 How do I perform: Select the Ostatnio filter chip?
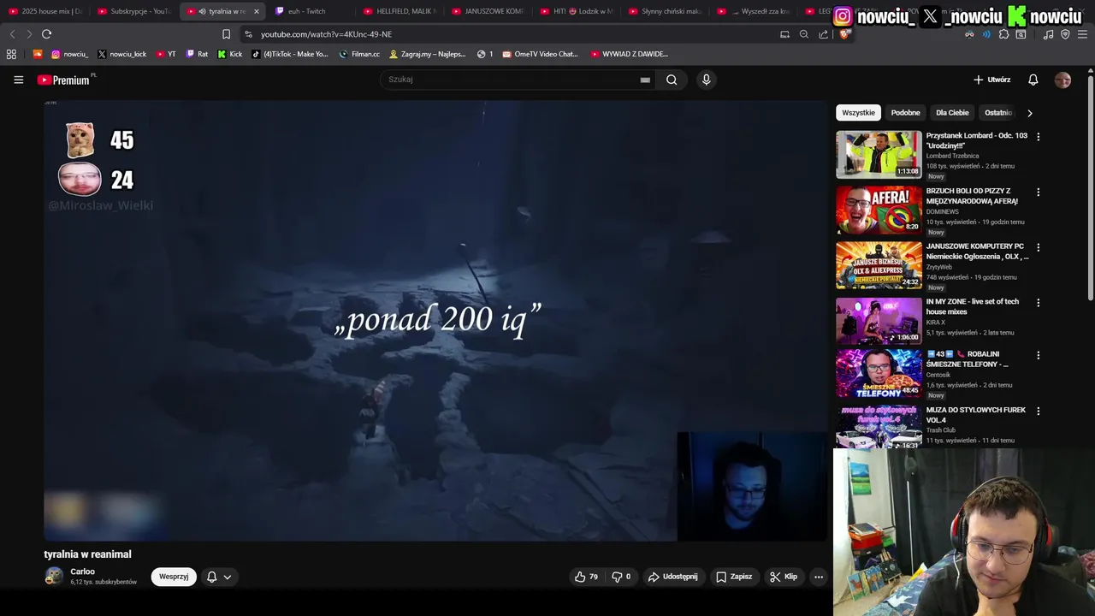pyautogui.click(x=997, y=113)
